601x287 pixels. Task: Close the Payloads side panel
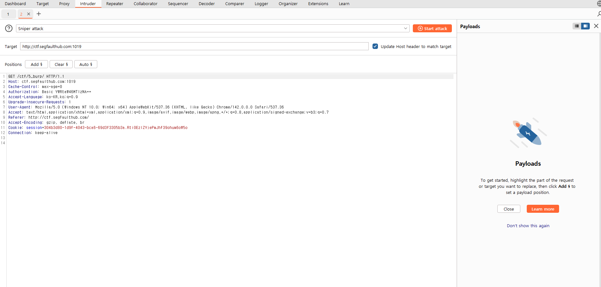pos(596,26)
